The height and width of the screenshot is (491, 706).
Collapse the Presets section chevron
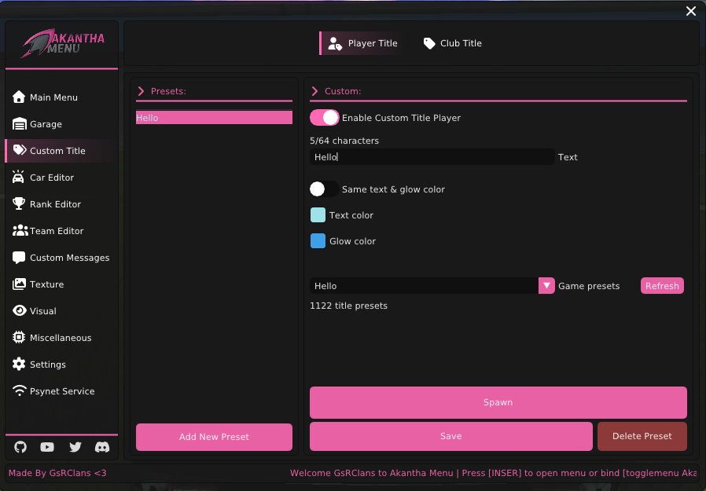tap(142, 91)
